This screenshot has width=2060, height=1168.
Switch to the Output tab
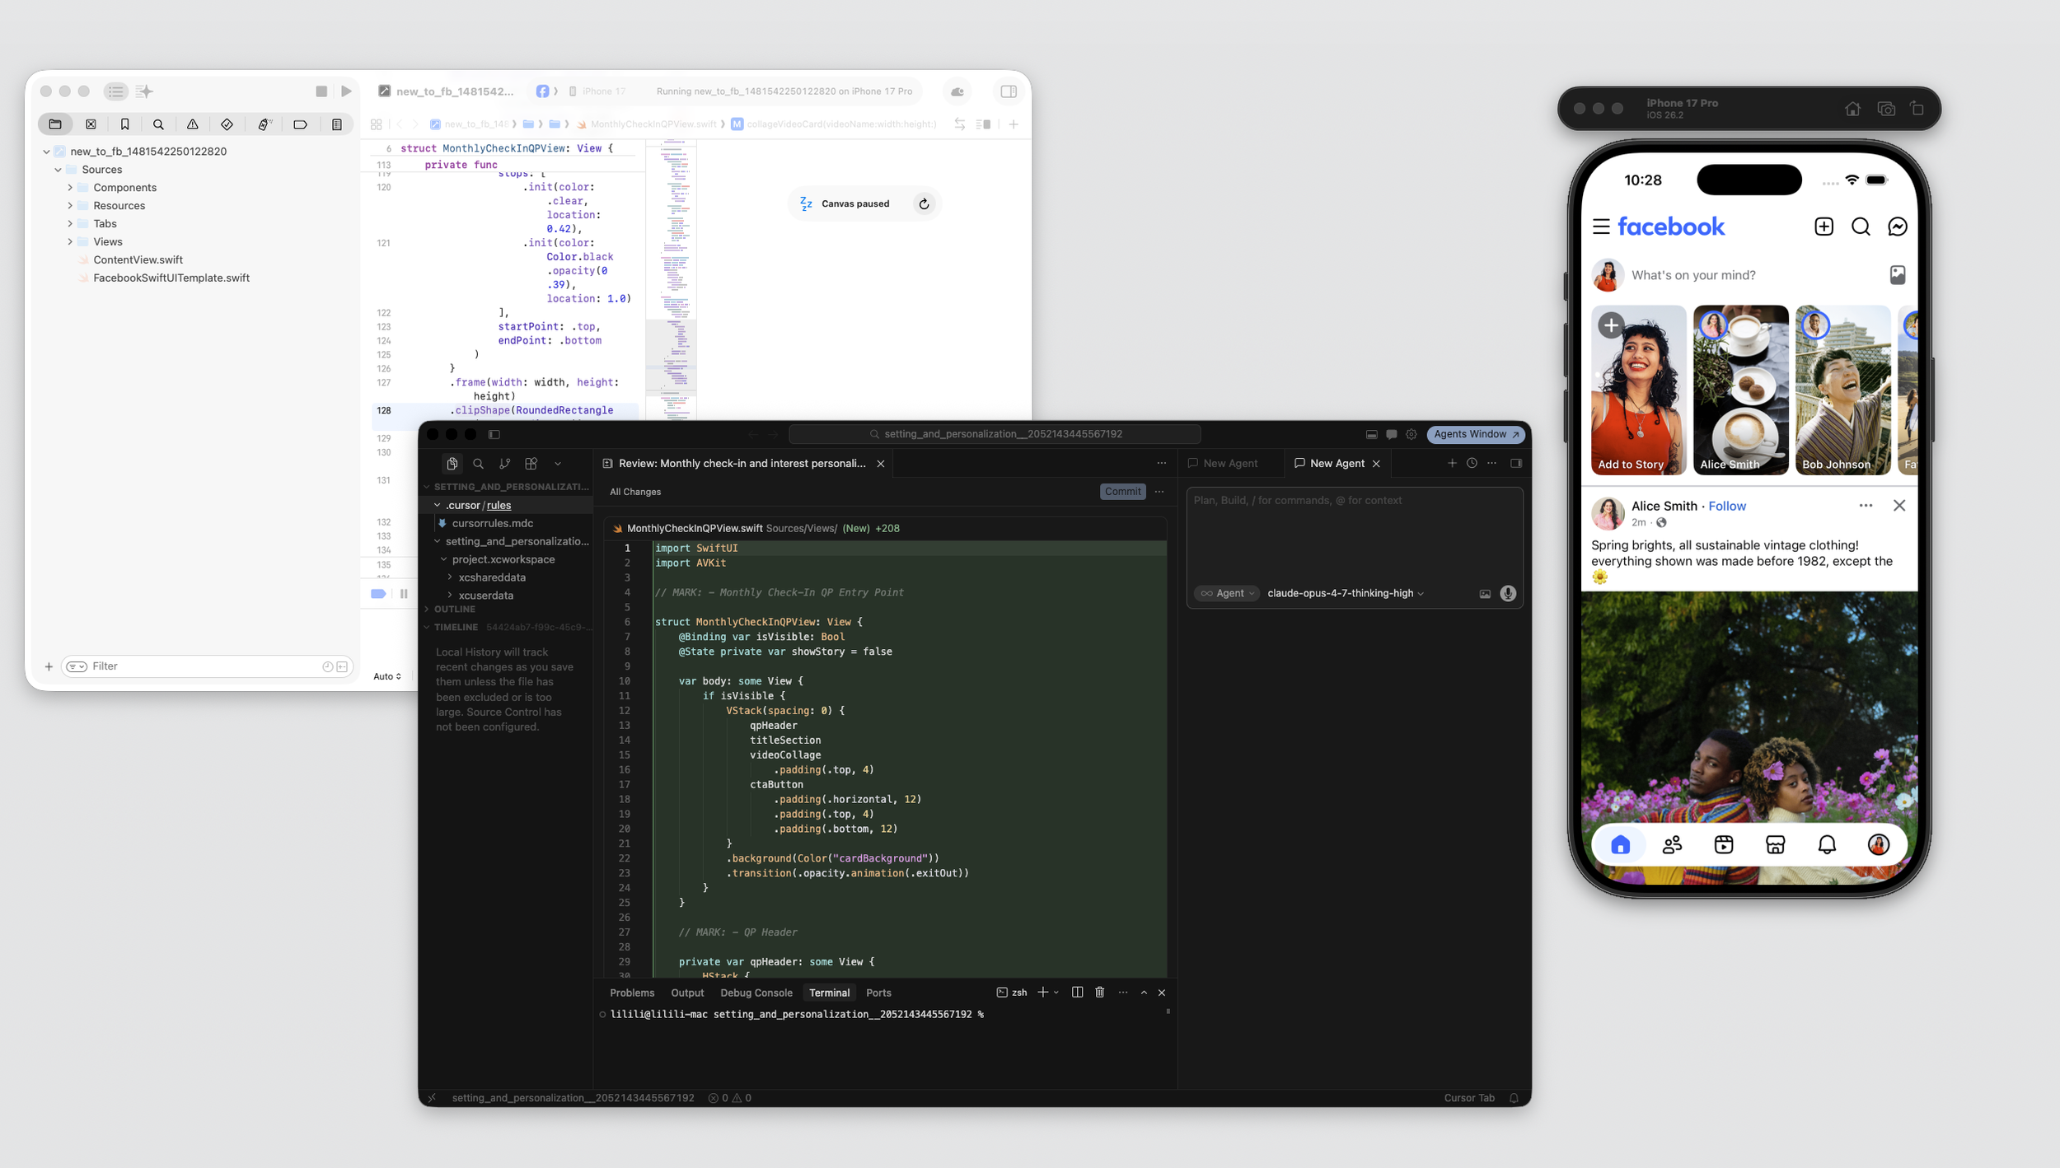click(x=687, y=993)
